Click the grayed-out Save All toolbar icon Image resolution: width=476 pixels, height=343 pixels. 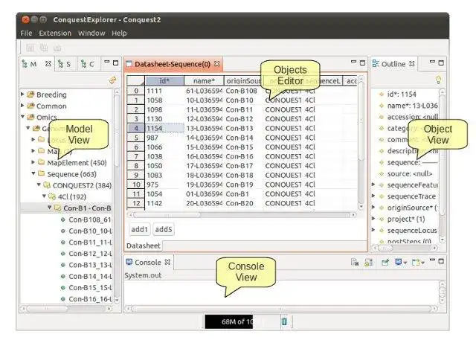tap(44, 48)
